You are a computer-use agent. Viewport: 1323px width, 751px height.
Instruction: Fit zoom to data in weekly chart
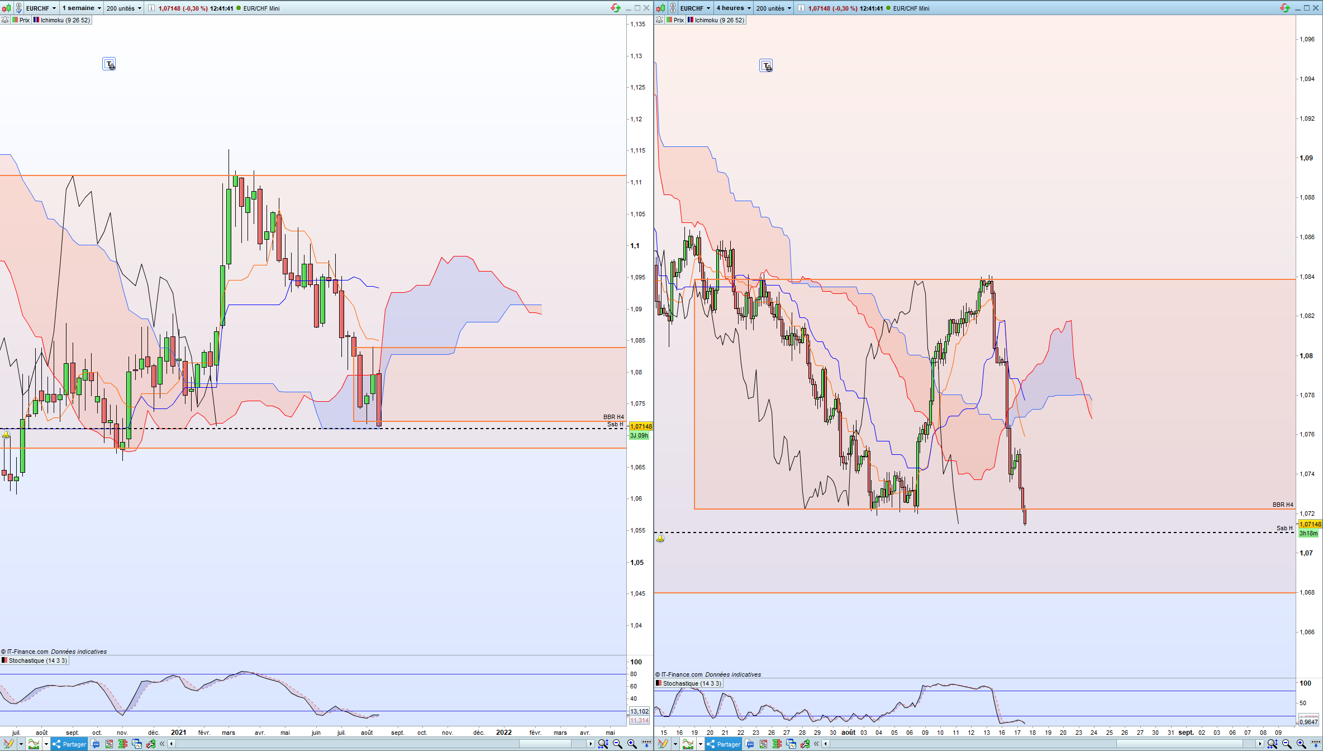[x=603, y=744]
